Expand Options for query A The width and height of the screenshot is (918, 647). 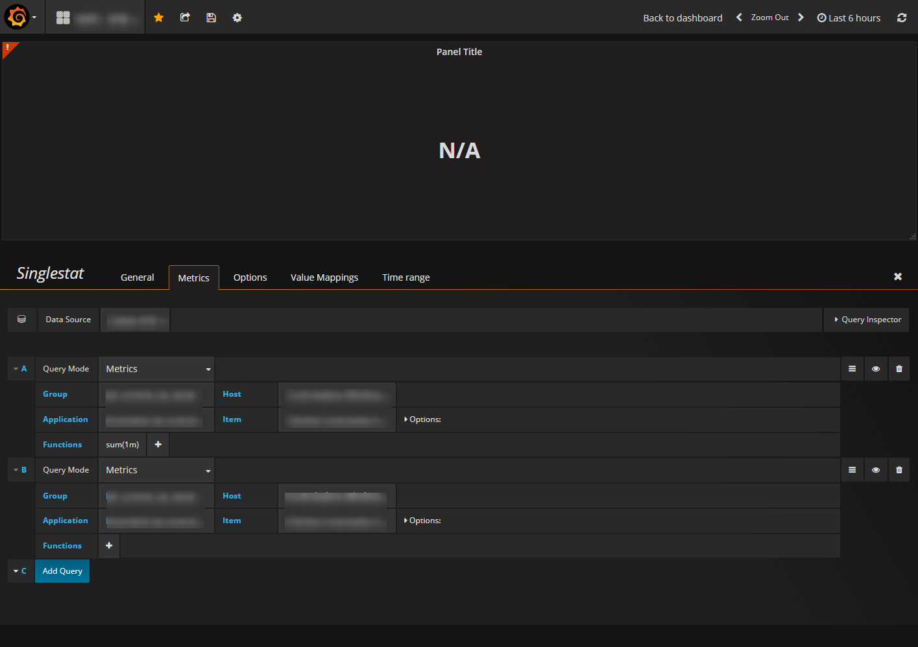pos(422,419)
